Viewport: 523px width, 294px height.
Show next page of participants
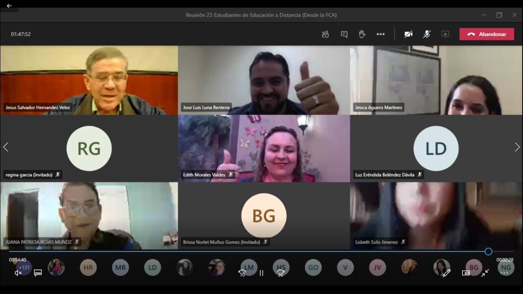[517, 147]
